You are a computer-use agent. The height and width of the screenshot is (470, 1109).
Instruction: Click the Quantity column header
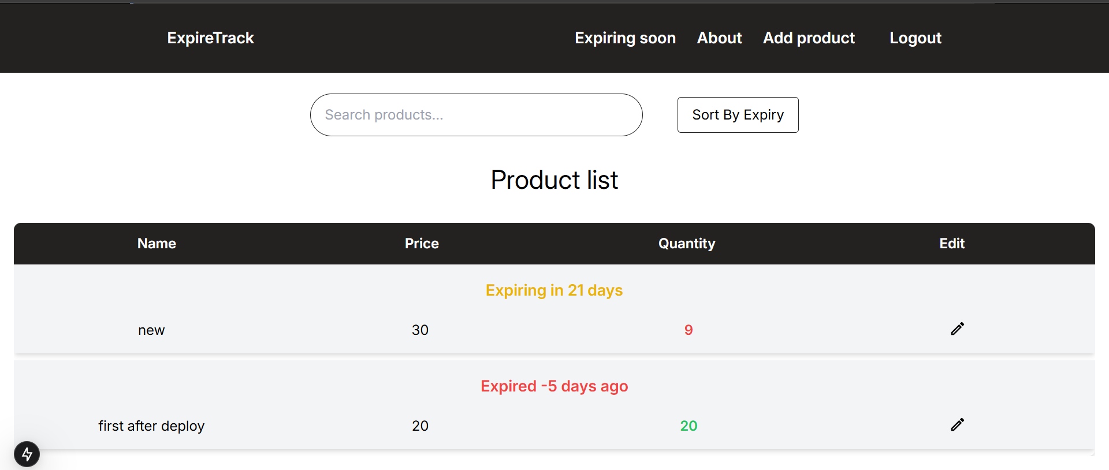coord(687,244)
